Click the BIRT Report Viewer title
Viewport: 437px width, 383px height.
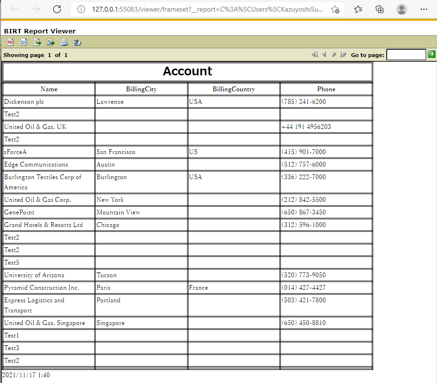(40, 31)
